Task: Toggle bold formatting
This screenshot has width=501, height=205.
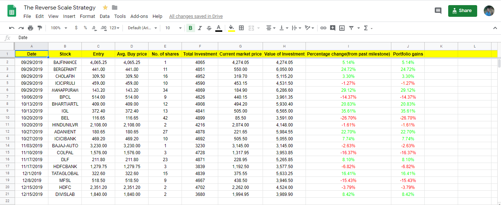Action: (190, 28)
